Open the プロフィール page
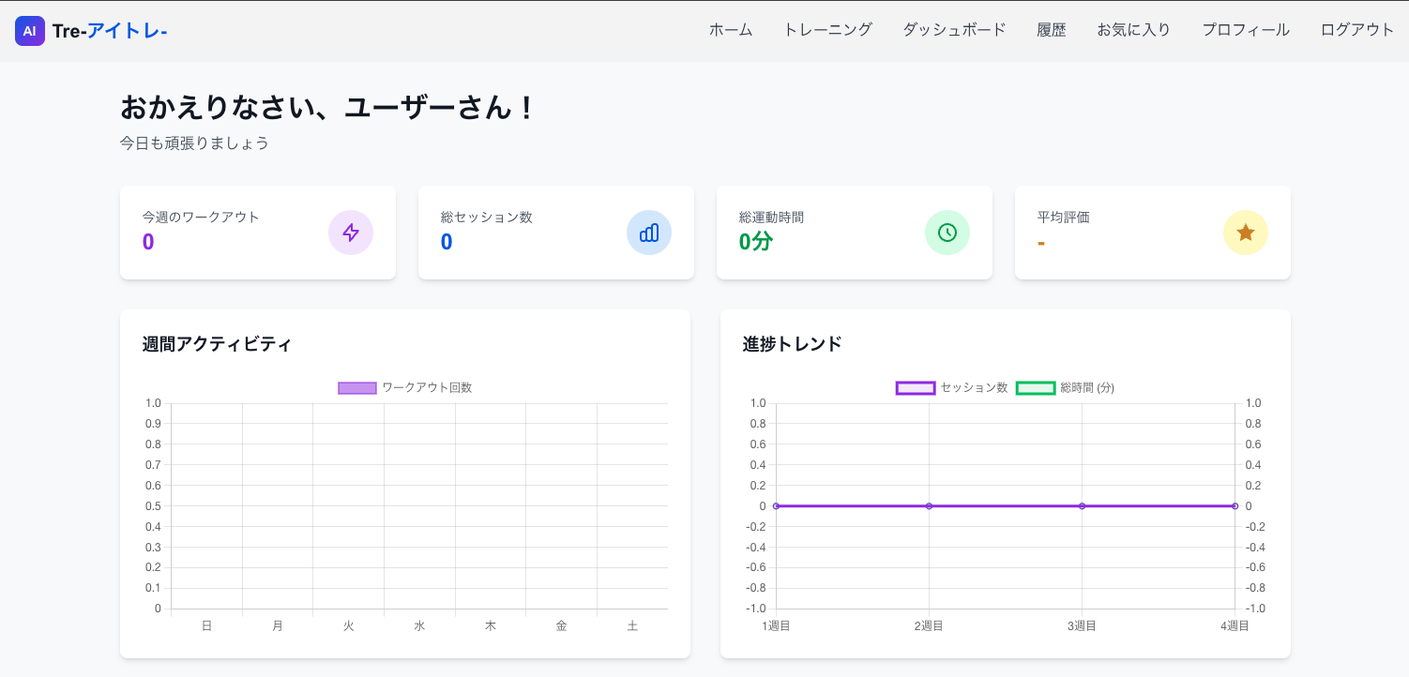This screenshot has height=677, width=1409. (x=1246, y=30)
